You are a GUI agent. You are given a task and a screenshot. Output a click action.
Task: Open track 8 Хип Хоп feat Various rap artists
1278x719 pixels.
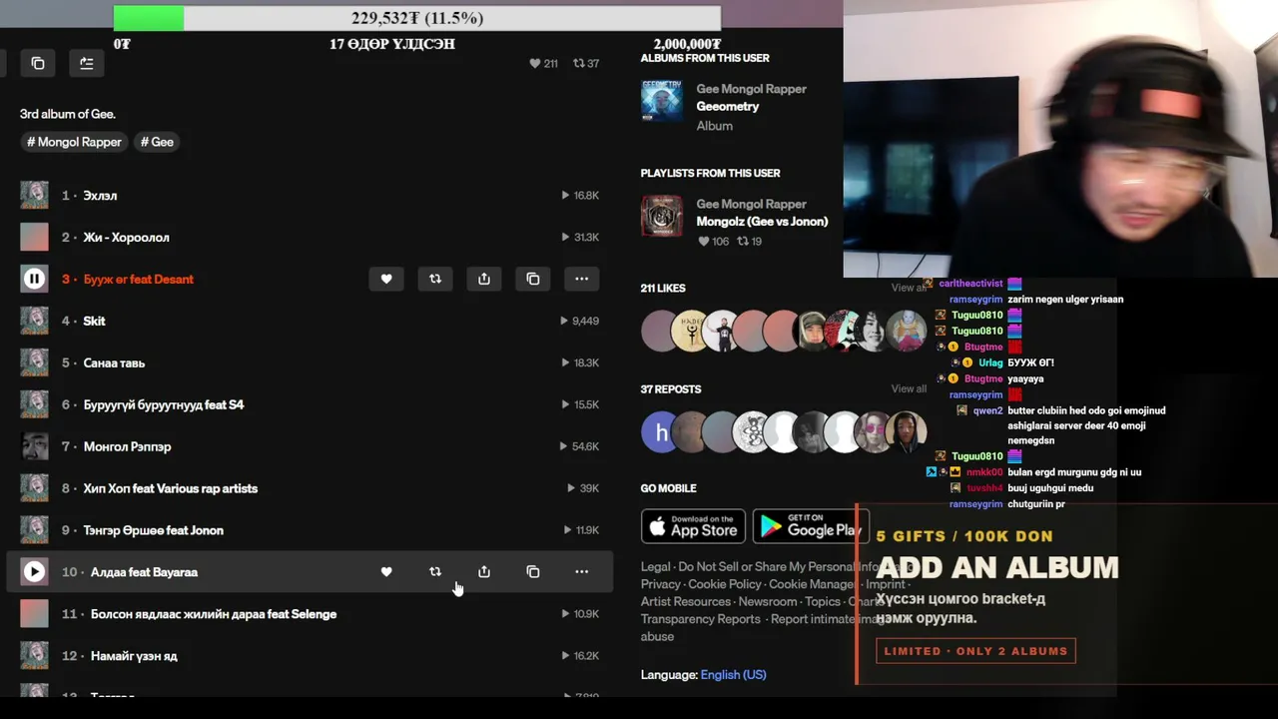(x=171, y=489)
